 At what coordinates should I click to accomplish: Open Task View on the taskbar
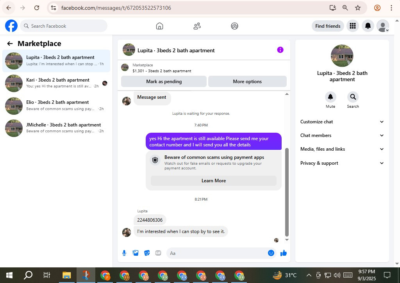coord(47,275)
